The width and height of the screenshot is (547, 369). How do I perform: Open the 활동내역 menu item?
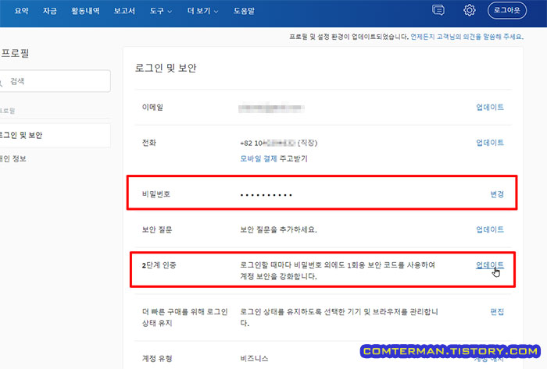(85, 11)
